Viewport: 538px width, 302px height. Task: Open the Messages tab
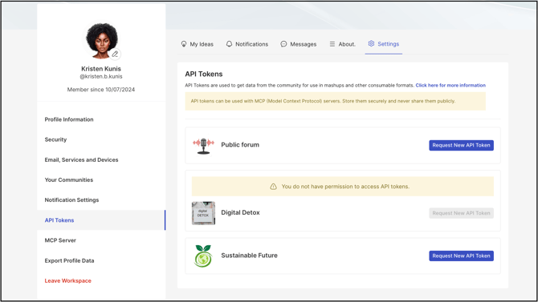coord(299,44)
